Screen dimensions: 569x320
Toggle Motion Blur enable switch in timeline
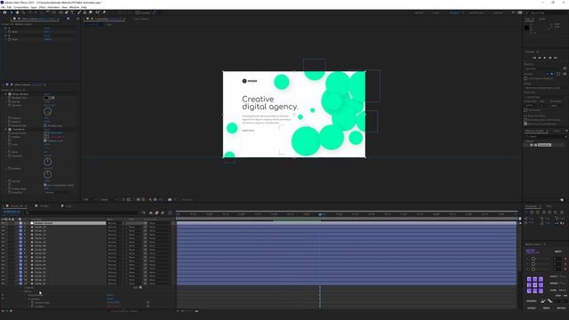163,212
